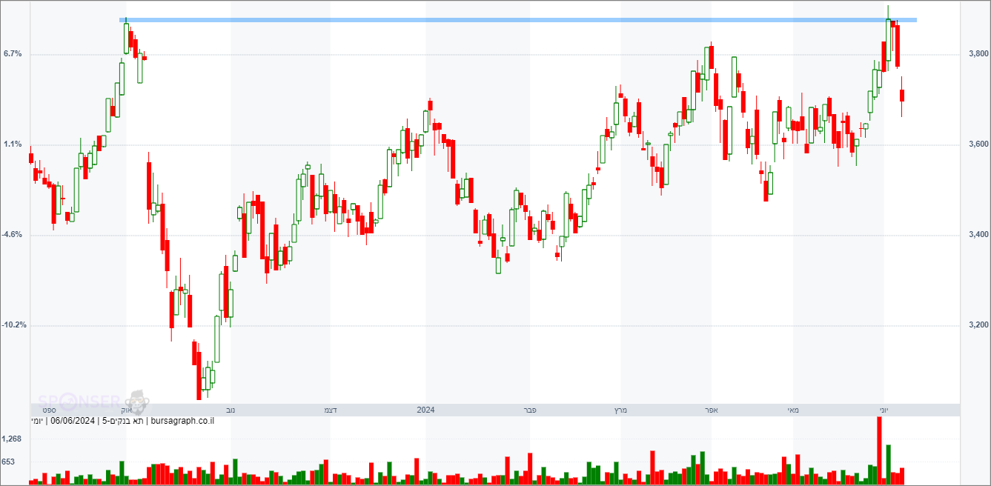The width and height of the screenshot is (991, 486).
Task: Click the מרץ month label
Action: [619, 410]
